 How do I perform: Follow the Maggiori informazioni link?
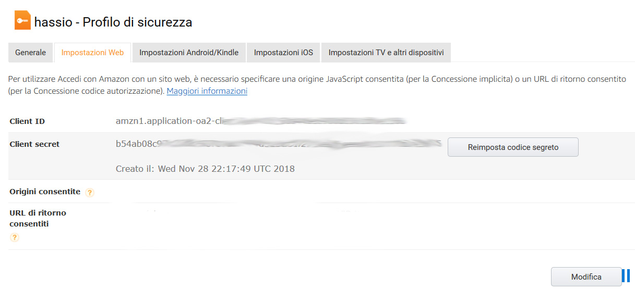[207, 91]
